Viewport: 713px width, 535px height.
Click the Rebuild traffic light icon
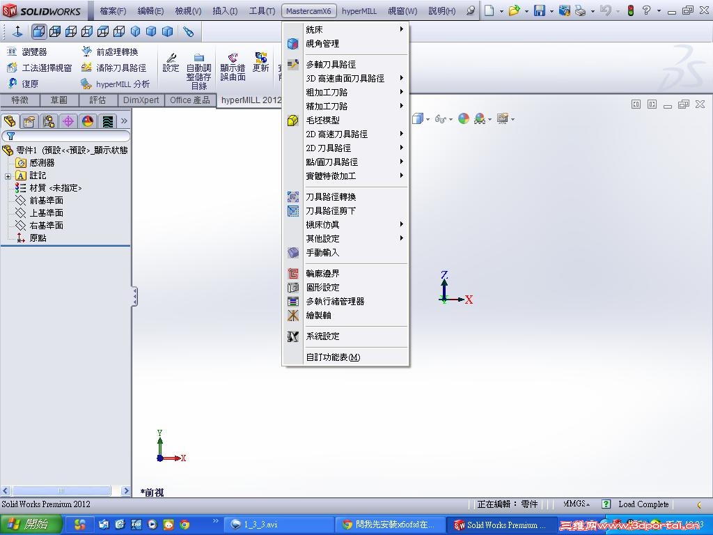[x=631, y=10]
